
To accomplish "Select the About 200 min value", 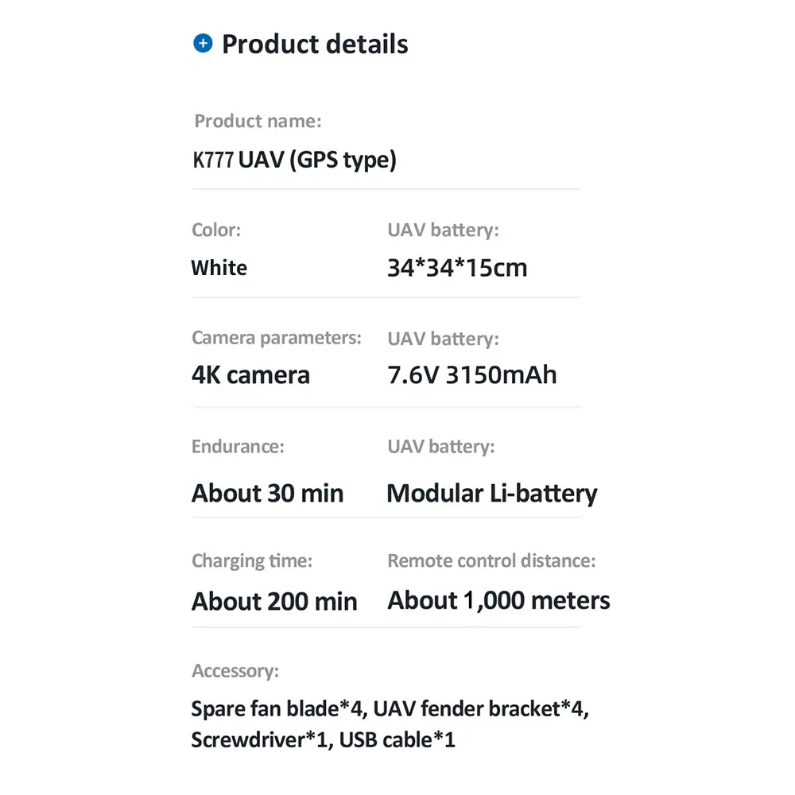I will 274,601.
